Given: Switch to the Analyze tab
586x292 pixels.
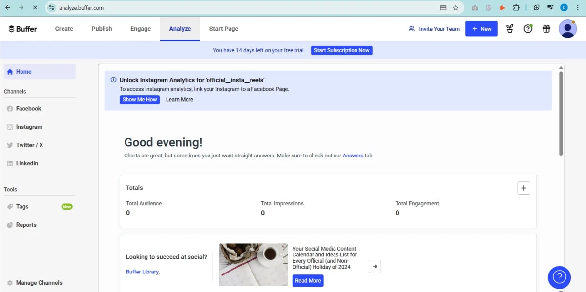Looking at the screenshot, I should pos(180,29).
